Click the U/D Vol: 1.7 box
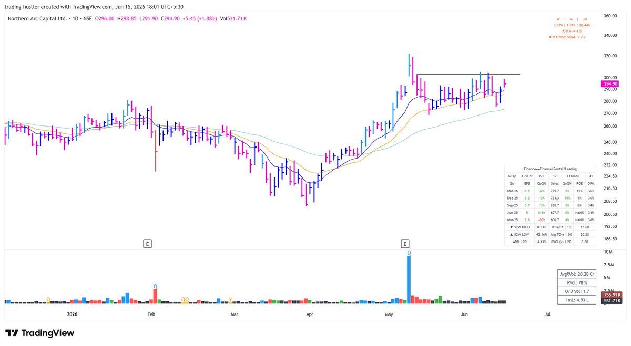The width and height of the screenshot is (631, 346). tap(578, 290)
